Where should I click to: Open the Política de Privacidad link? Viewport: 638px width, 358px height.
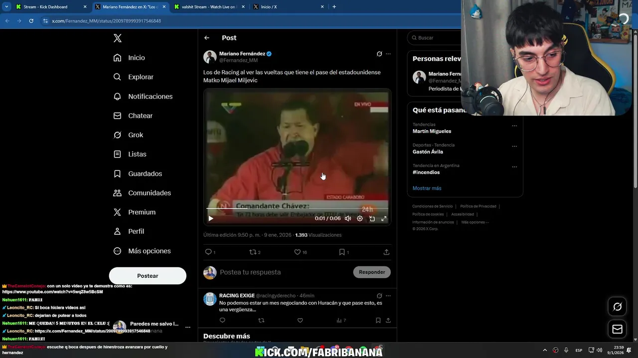click(478, 206)
